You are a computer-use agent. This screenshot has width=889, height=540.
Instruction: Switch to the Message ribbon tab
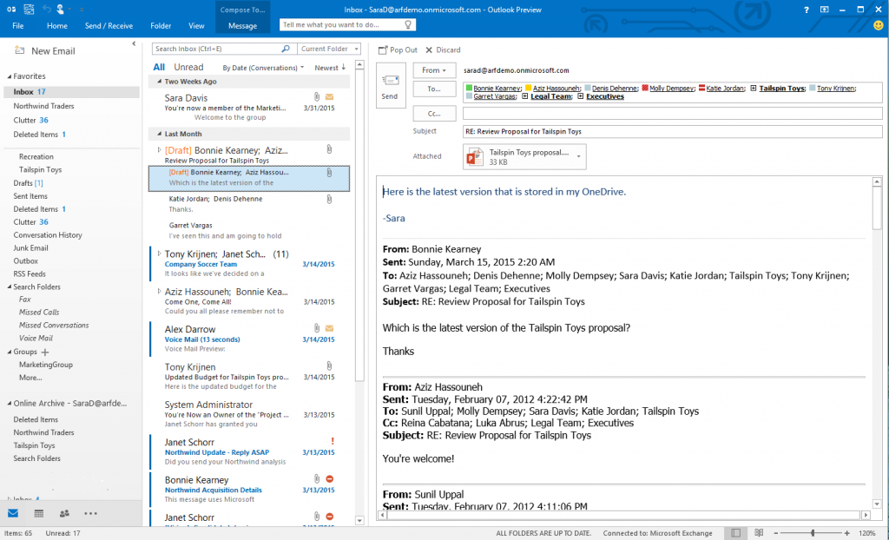(242, 26)
